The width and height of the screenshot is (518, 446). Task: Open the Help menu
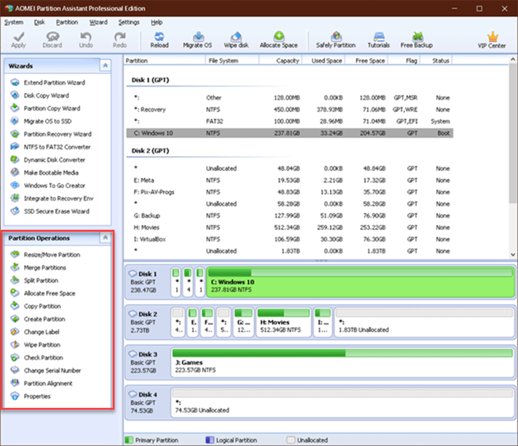tap(157, 22)
